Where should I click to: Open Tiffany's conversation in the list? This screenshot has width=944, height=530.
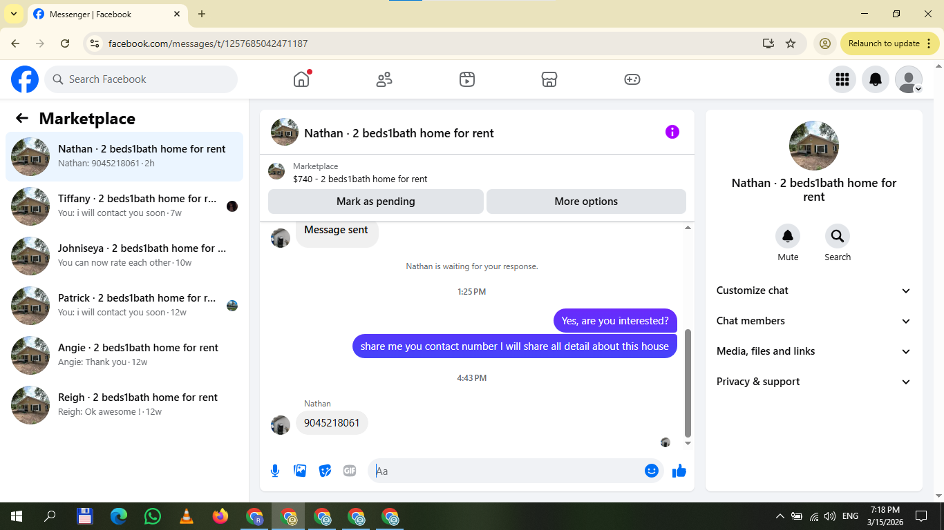tap(124, 206)
